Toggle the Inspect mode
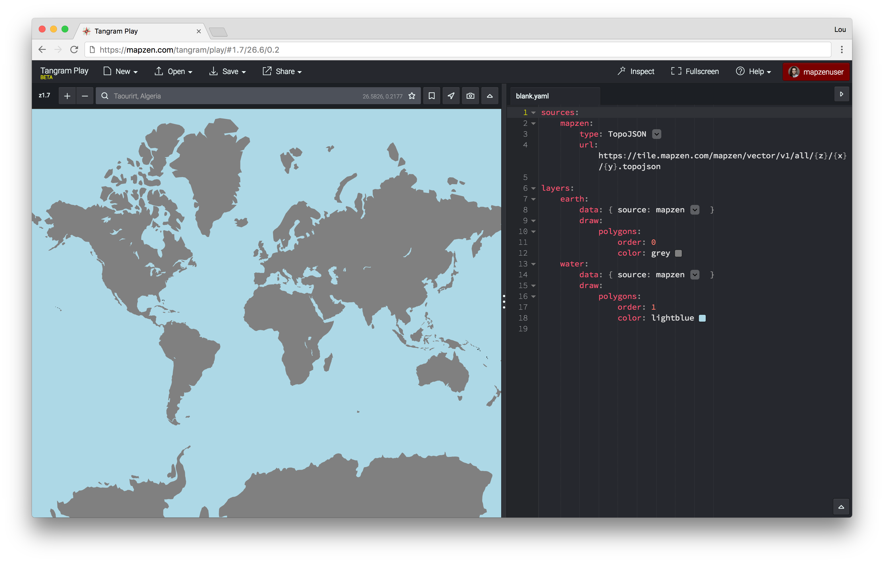 click(636, 71)
